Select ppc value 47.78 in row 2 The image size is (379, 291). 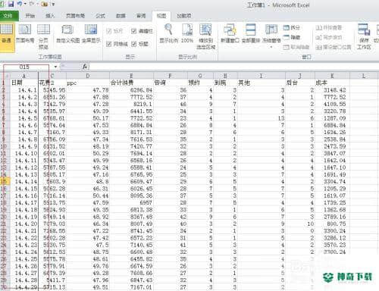88,90
